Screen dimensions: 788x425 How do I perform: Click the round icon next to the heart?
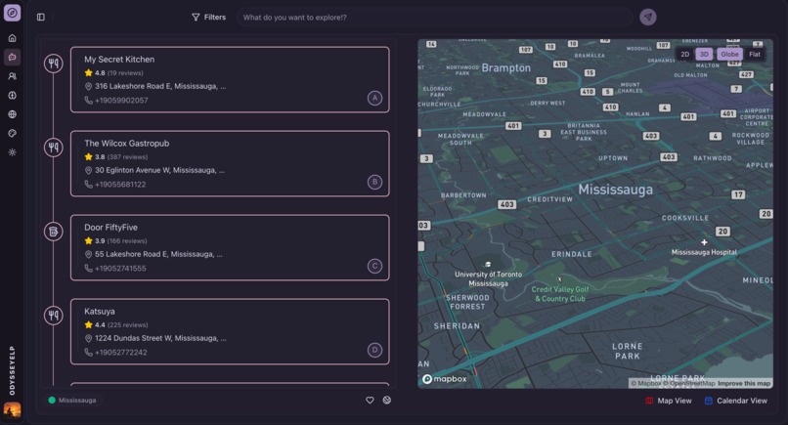pyautogui.click(x=387, y=401)
